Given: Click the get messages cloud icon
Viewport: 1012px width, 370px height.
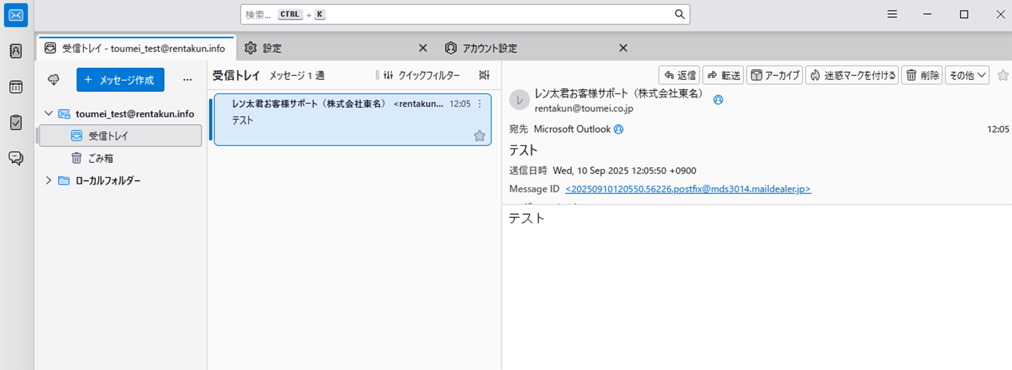Looking at the screenshot, I should (x=53, y=80).
